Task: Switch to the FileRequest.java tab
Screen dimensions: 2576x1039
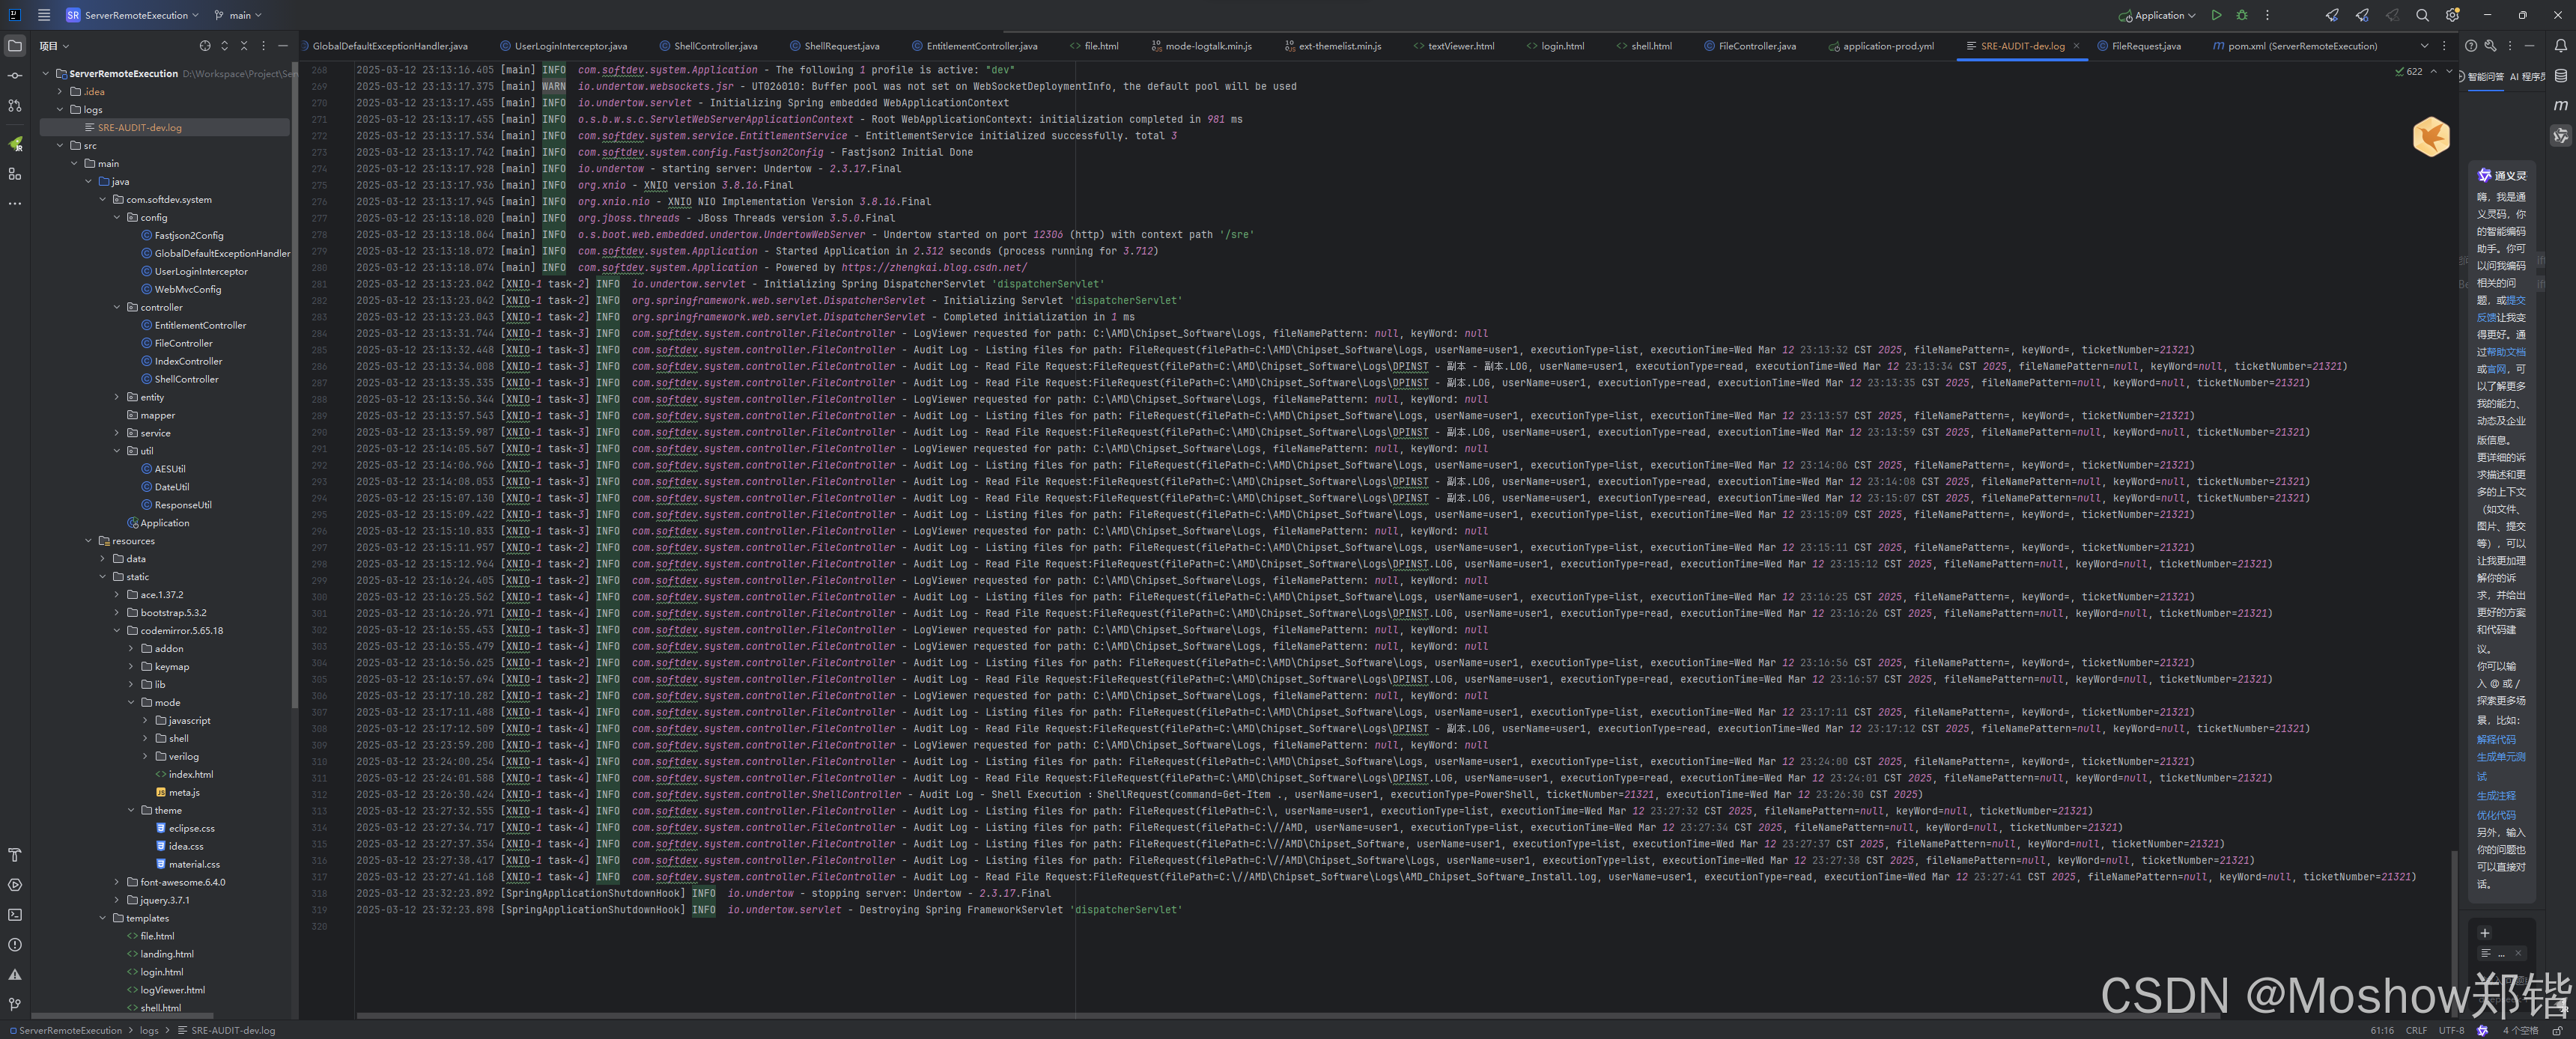Action: pos(2146,46)
